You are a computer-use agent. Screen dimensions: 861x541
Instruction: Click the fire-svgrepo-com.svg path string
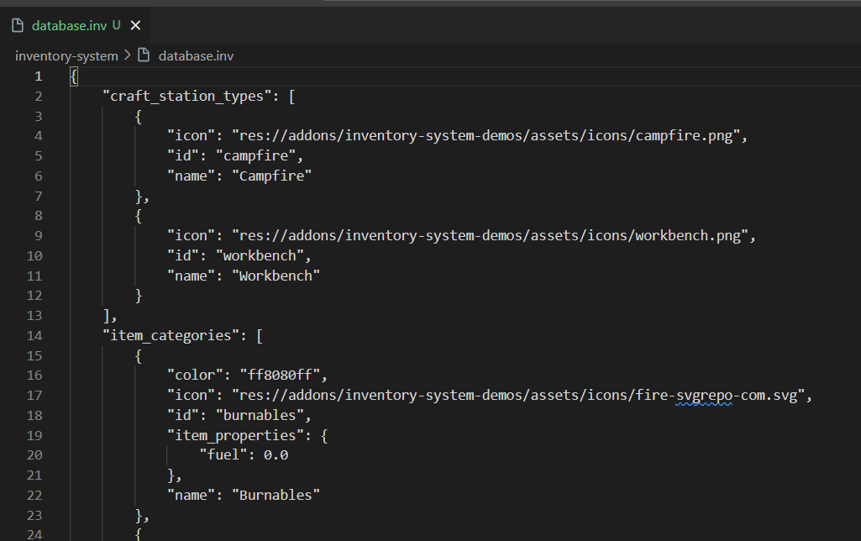tap(518, 396)
